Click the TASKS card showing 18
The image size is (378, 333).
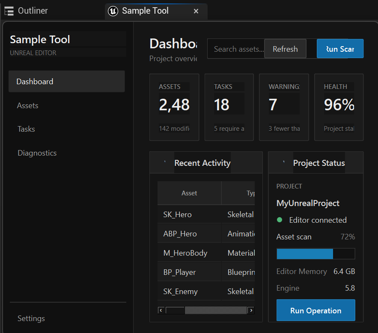tap(229, 107)
